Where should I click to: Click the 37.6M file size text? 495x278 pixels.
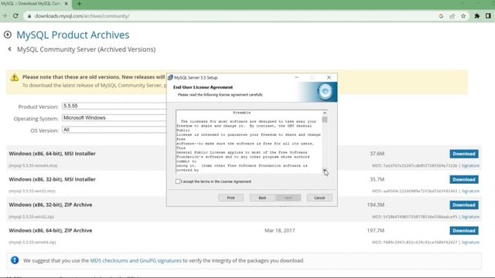coord(377,154)
